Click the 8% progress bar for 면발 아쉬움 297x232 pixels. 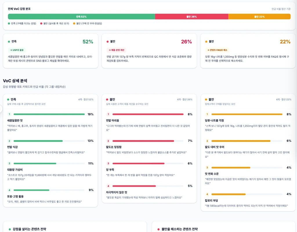pos(148,114)
